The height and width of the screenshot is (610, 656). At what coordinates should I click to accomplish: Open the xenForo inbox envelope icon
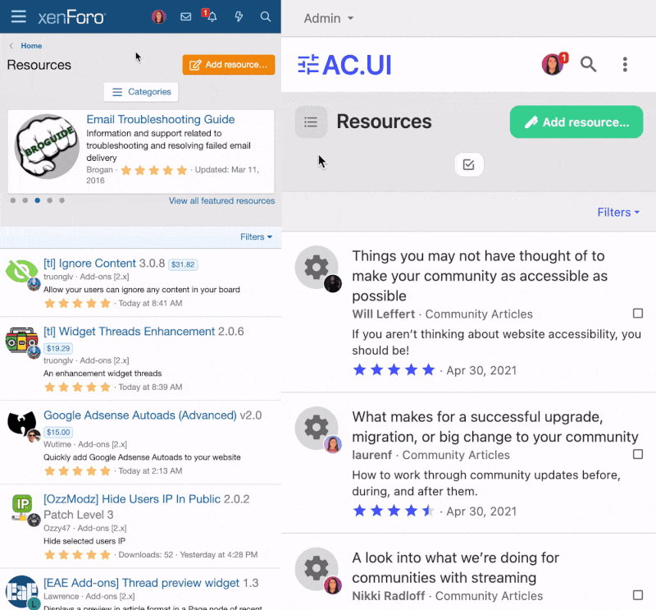(186, 16)
